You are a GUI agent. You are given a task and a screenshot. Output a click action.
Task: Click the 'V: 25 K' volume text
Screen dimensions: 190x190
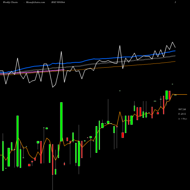pyautogui.click(x=182, y=114)
